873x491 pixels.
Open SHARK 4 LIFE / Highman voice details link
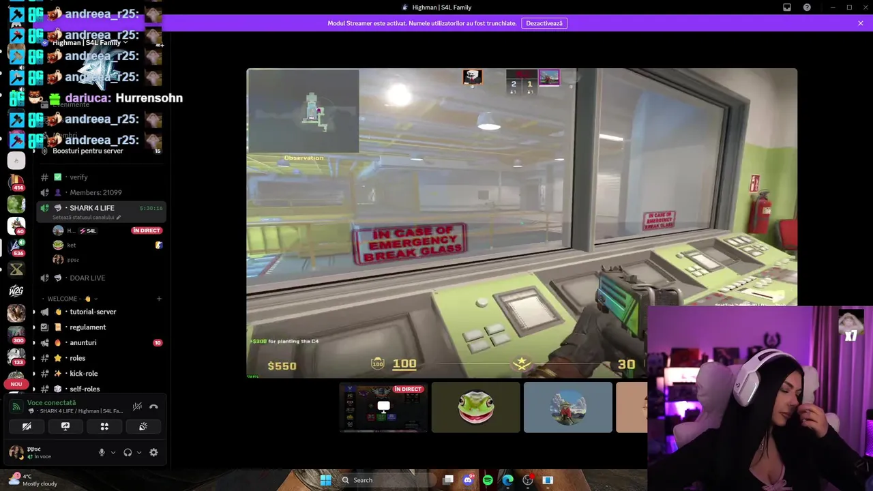click(81, 411)
